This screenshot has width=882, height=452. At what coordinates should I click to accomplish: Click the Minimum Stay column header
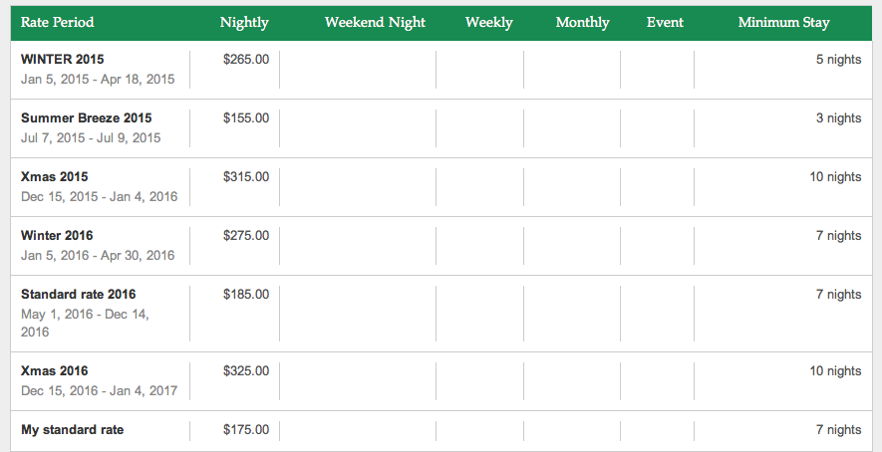click(783, 23)
